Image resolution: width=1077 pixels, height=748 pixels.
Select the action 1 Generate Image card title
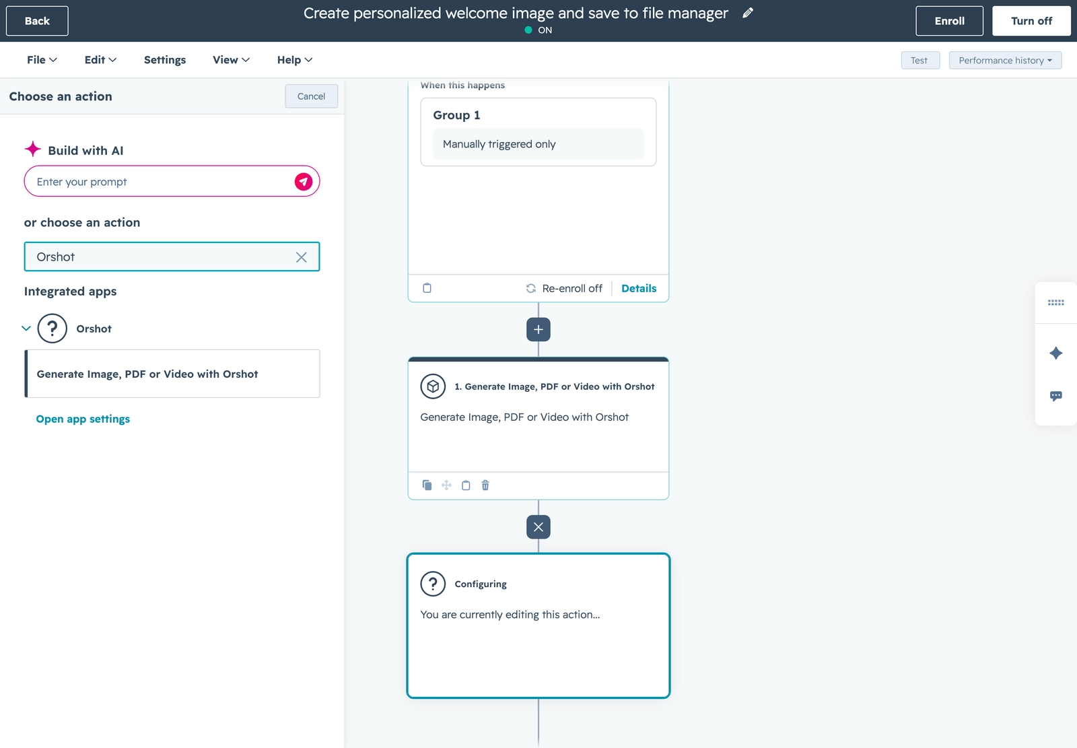click(x=554, y=386)
